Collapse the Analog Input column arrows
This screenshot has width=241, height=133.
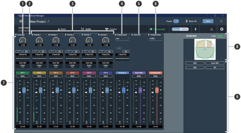click(129, 35)
